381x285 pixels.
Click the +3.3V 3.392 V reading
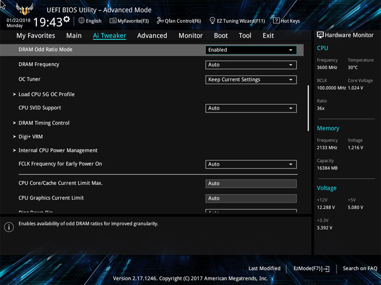pos(324,228)
